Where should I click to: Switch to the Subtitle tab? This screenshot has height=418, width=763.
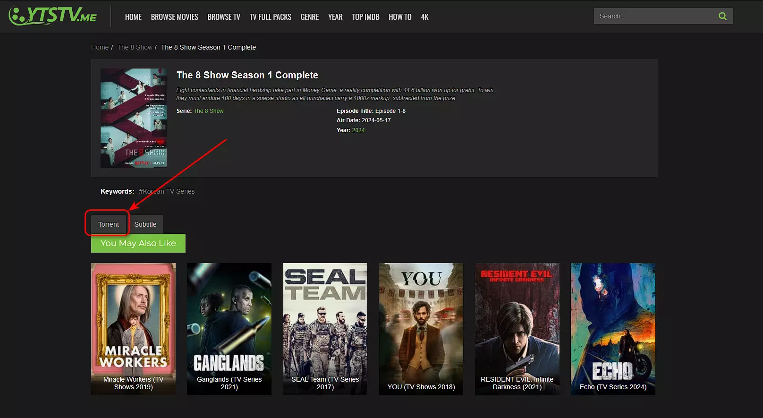point(145,224)
